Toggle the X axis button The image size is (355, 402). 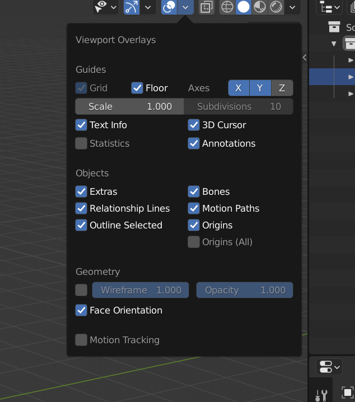pos(239,88)
